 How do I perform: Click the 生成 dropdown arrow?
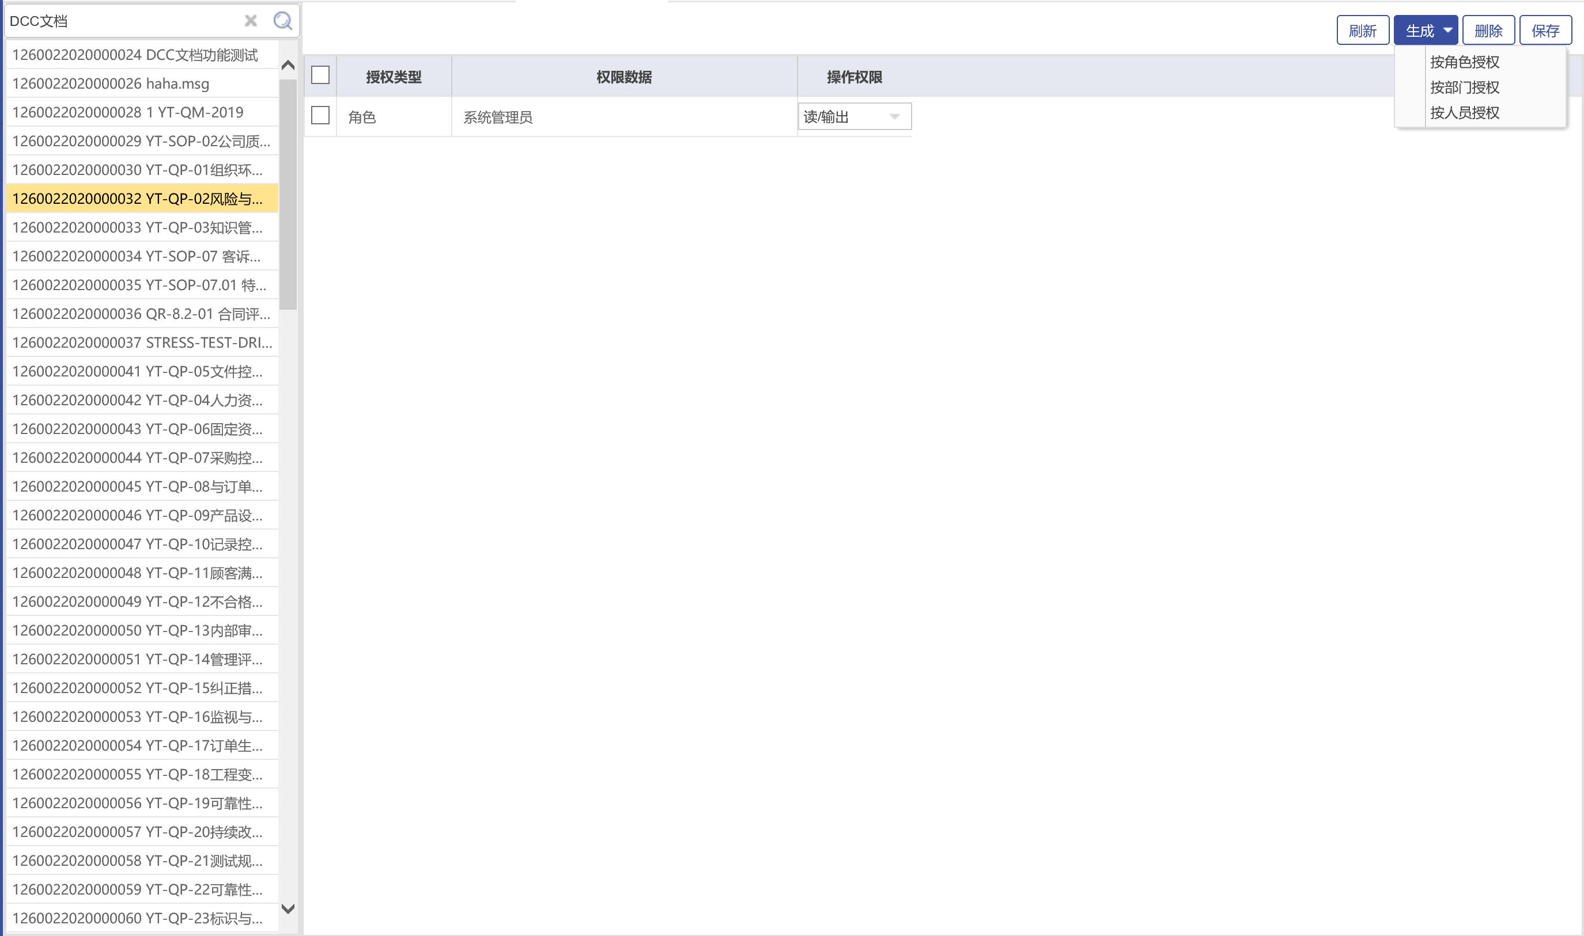pos(1447,31)
